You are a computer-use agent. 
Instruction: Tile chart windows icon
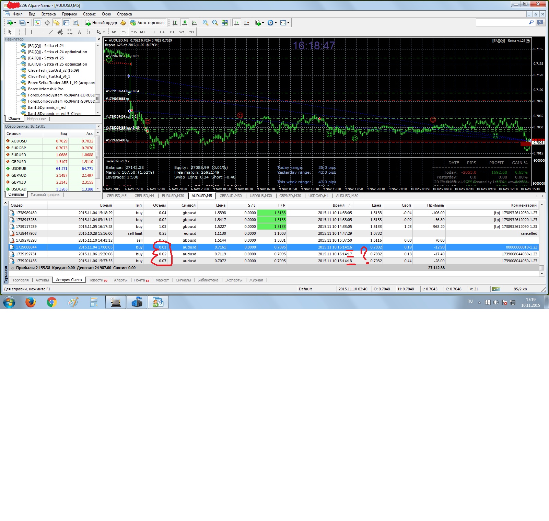pyautogui.click(x=225, y=23)
